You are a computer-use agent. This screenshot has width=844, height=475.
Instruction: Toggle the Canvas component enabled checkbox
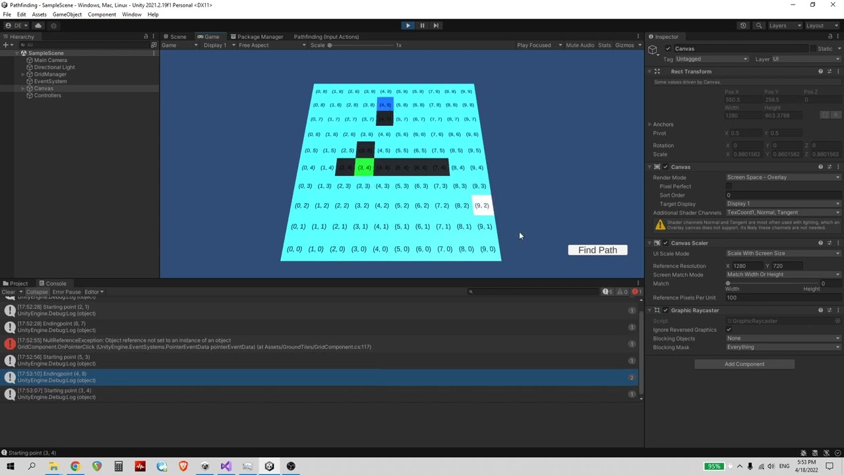pyautogui.click(x=665, y=167)
